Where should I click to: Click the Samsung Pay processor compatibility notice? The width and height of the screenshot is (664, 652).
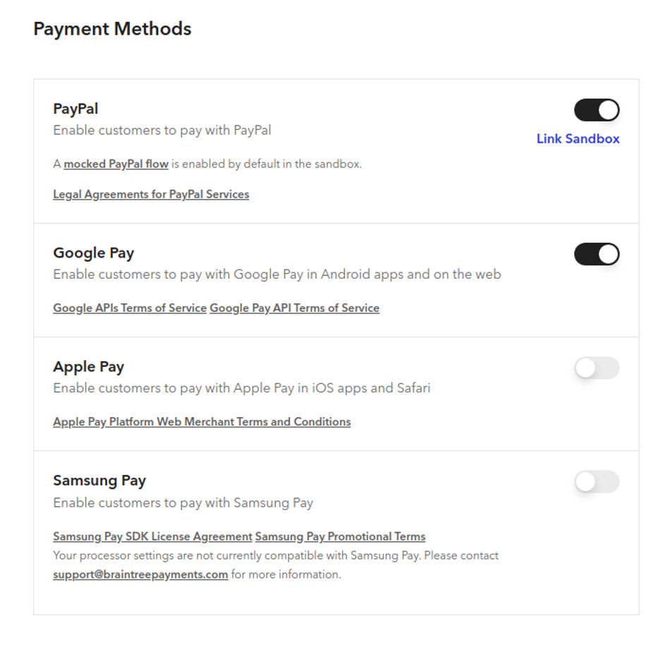tap(275, 555)
